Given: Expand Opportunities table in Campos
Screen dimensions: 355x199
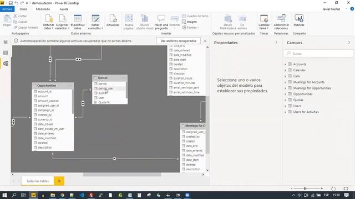Looking at the screenshot, I should [x=285, y=94].
